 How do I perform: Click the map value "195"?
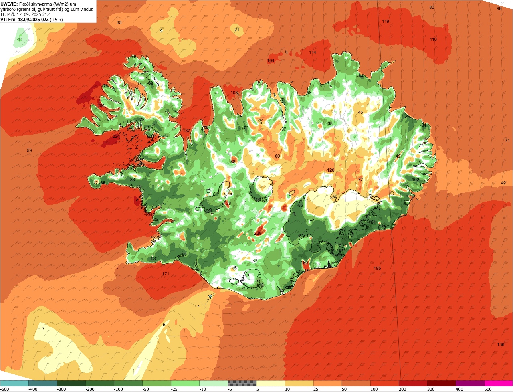[x=377, y=268]
